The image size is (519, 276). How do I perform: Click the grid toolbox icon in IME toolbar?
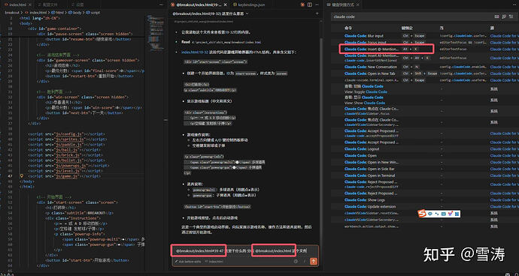[x=457, y=214]
